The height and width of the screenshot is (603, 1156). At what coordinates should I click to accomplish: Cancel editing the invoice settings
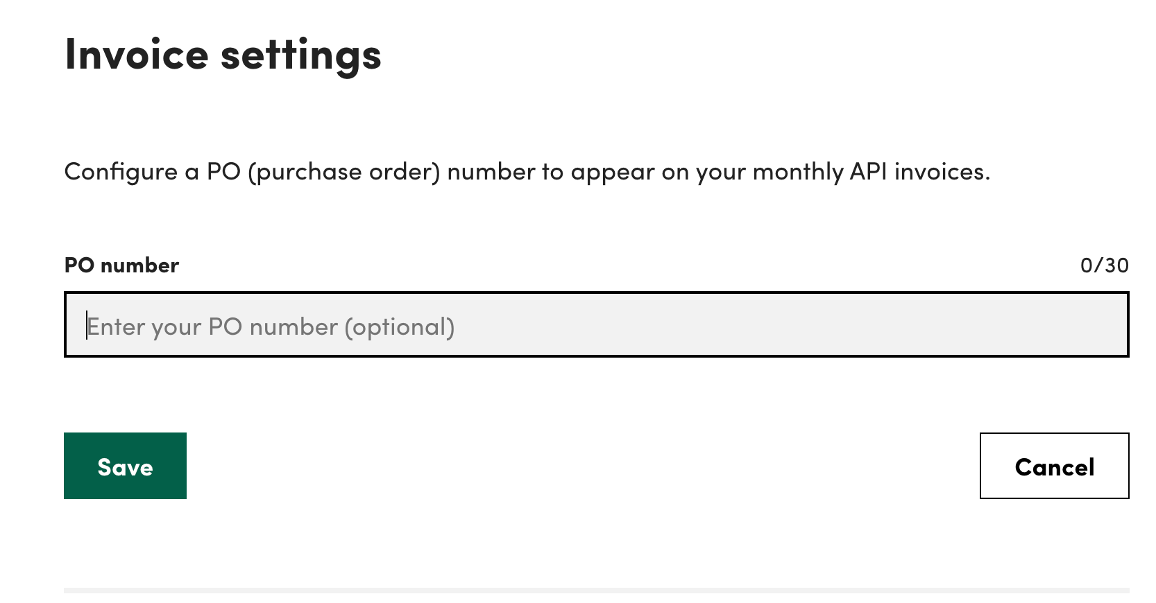pyautogui.click(x=1054, y=466)
